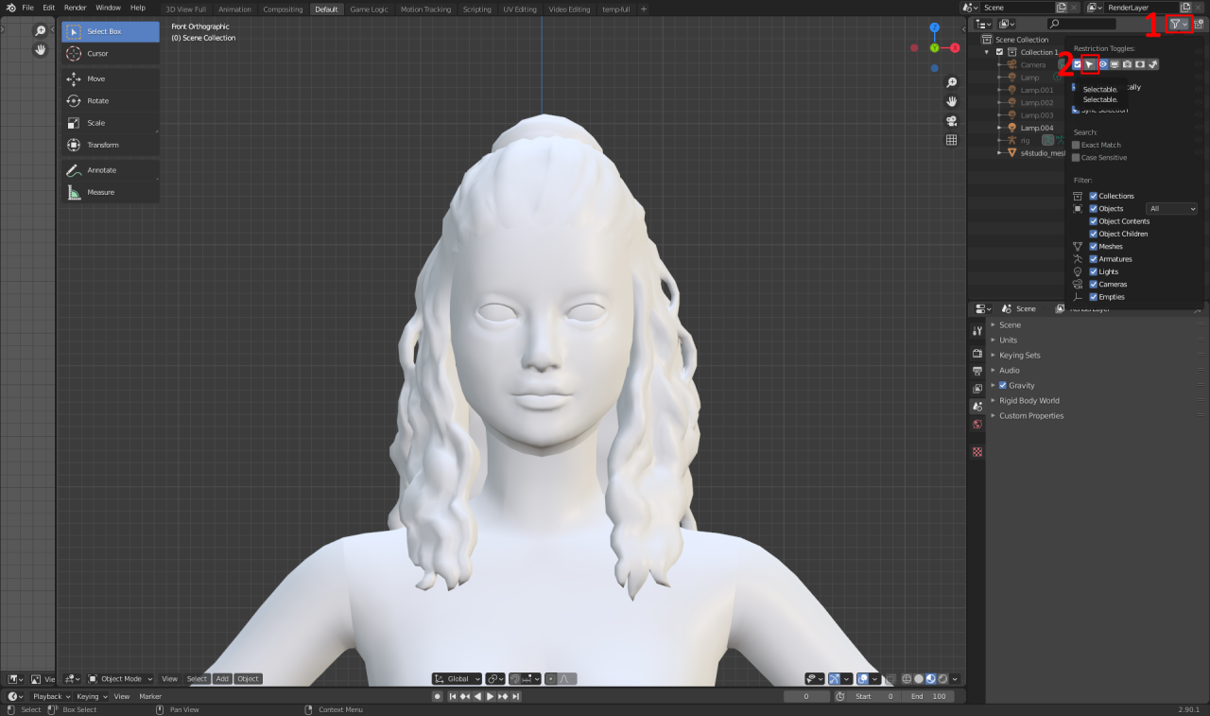The width and height of the screenshot is (1210, 716).
Task: Uncheck the Objects filter checkbox
Action: click(1094, 208)
